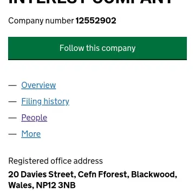Open the People tab link
The height and width of the screenshot is (195, 195).
pyautogui.click(x=34, y=118)
